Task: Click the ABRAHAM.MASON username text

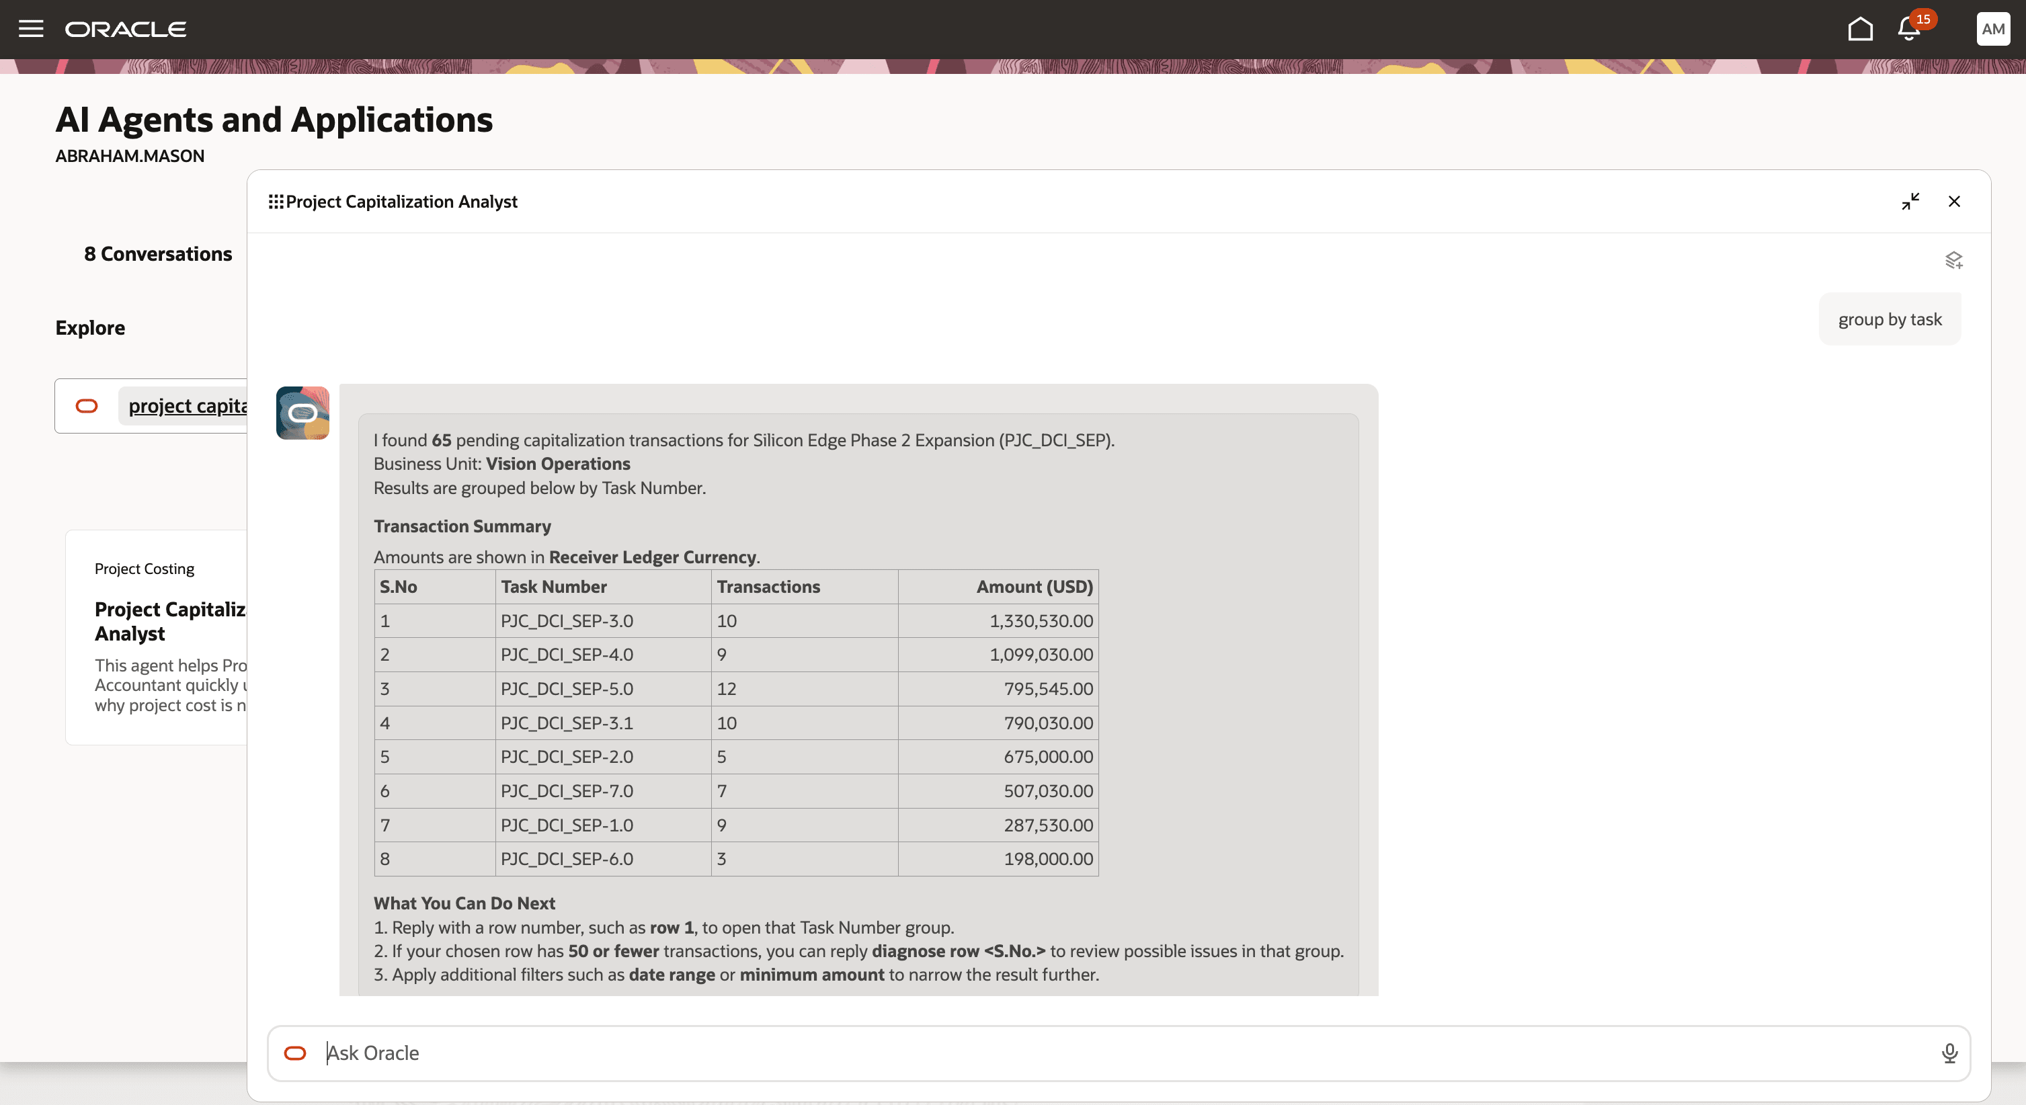Action: coord(130,156)
